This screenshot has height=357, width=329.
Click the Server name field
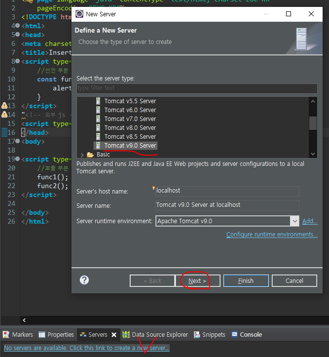pyautogui.click(x=227, y=205)
